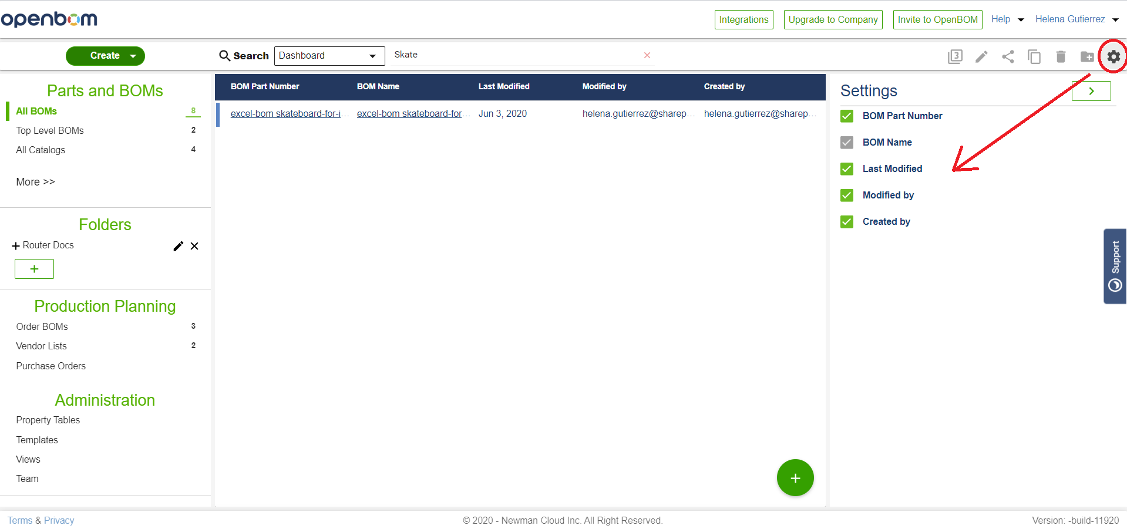Open the Terms link in the footer
Viewport: 1127px width, 529px height.
[x=19, y=520]
